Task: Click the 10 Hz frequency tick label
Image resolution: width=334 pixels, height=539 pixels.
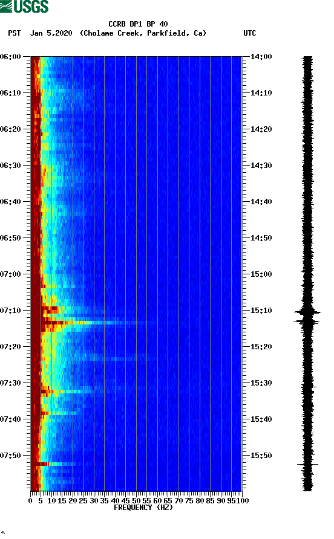Action: coord(51,501)
